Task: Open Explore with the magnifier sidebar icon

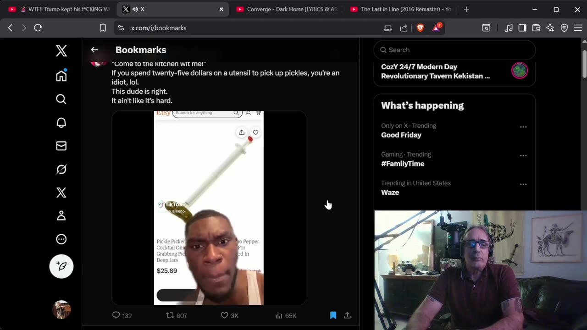Action: pyautogui.click(x=61, y=99)
